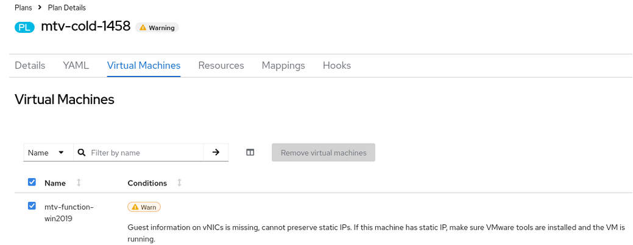This screenshot has height=245, width=633.
Task: Focus the Filter by name field
Action: 145,153
